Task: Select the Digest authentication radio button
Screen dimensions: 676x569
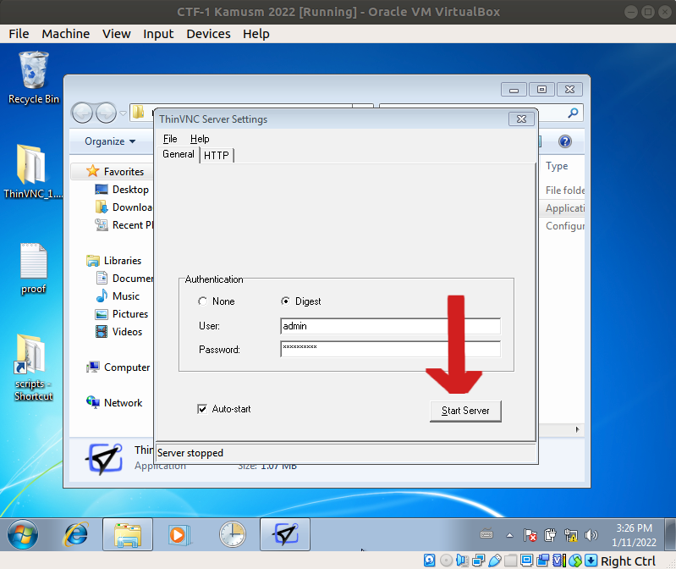Action: [285, 301]
